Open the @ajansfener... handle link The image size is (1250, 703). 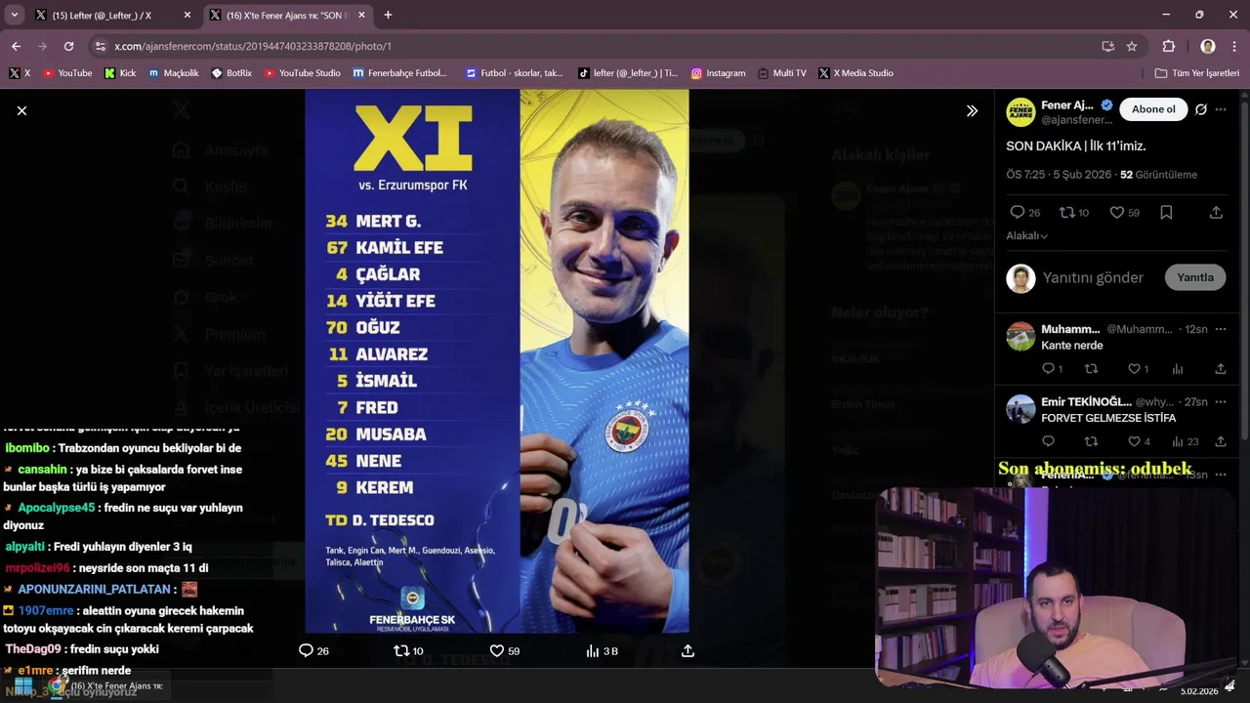(1076, 120)
